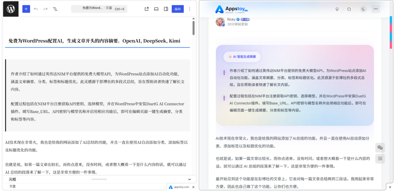395x192 pixels.
Task: Click the AI 智能生成摘要 pill label
Action: [x=242, y=57]
